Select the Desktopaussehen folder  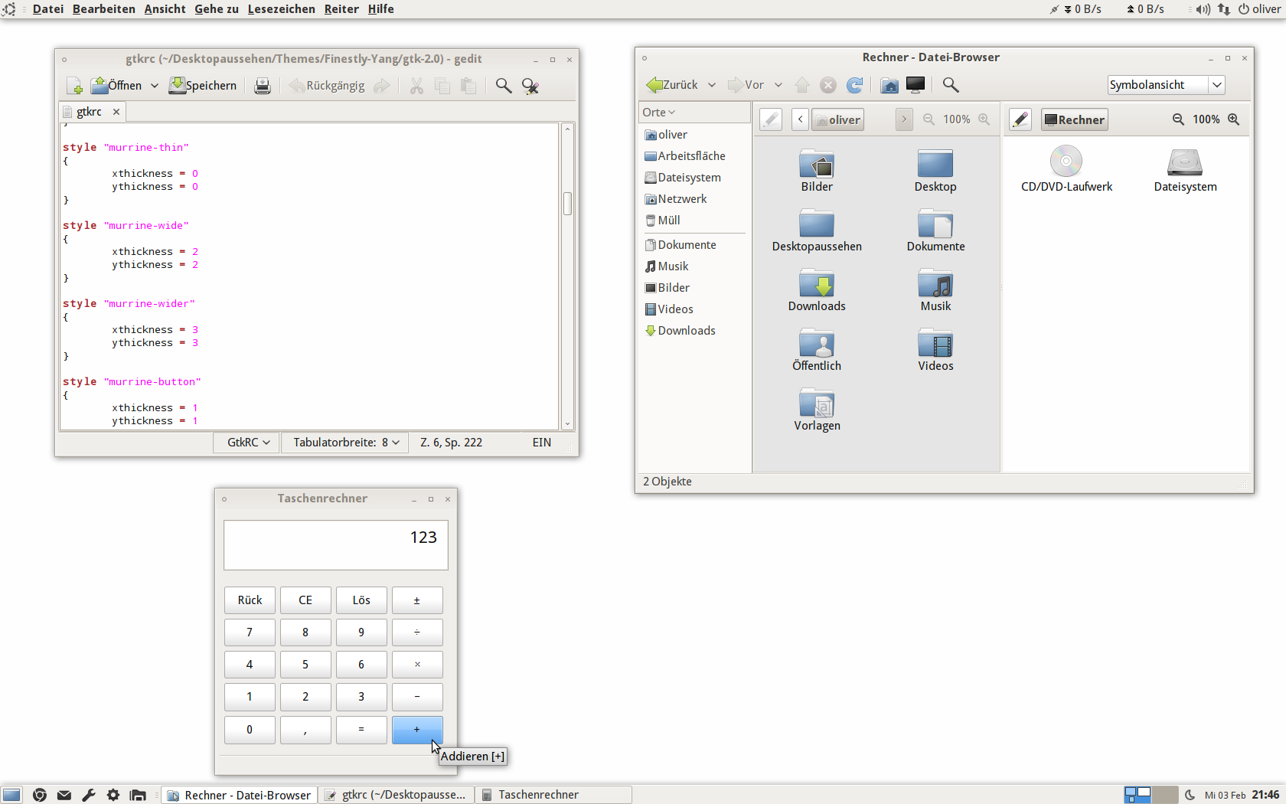click(x=817, y=230)
